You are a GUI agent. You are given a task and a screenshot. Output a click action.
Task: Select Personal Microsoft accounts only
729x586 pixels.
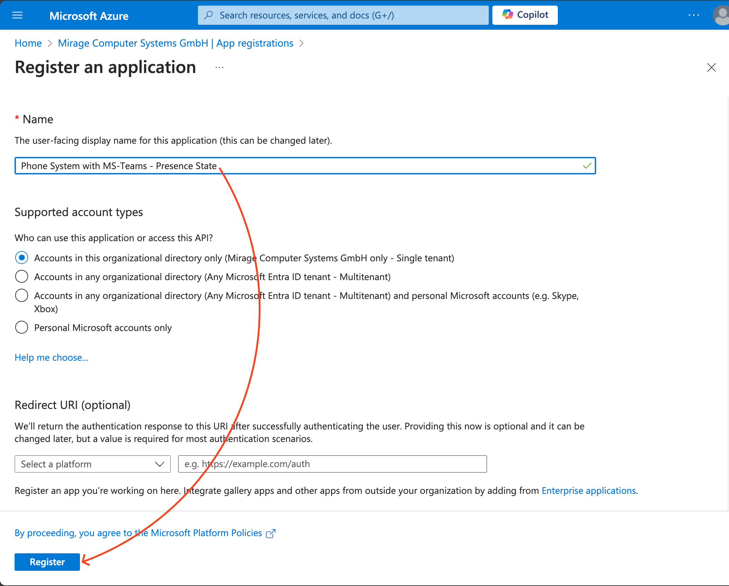click(x=21, y=327)
